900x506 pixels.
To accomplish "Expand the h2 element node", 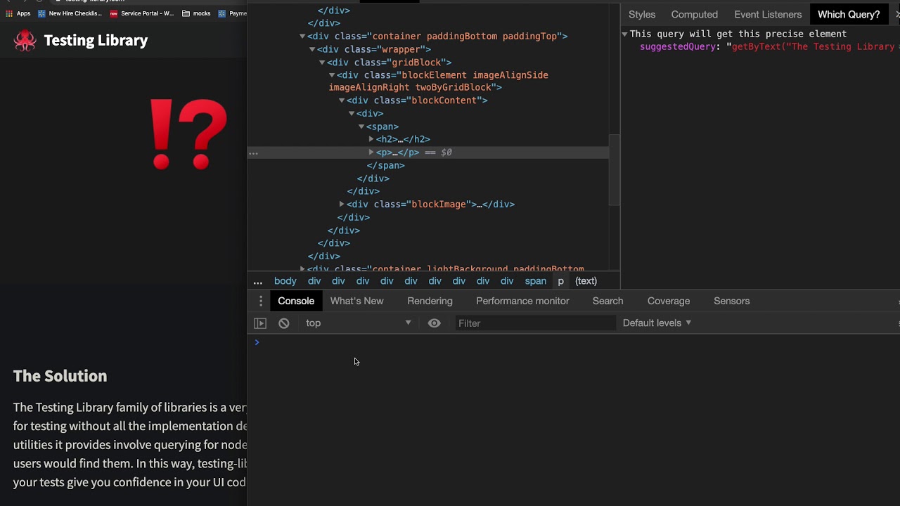I will point(371,139).
